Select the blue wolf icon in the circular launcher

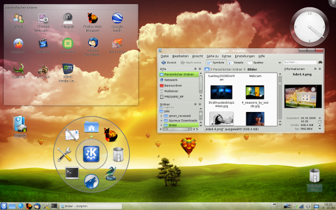91,181
